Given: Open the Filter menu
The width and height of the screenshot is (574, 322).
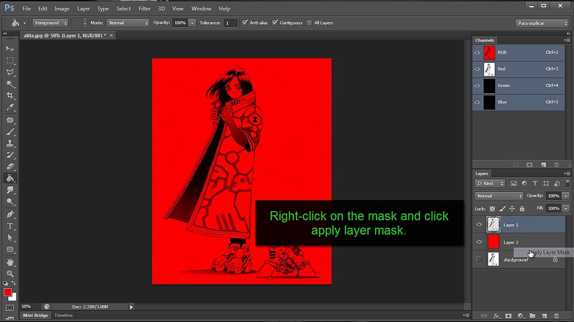Looking at the screenshot, I should pyautogui.click(x=144, y=9).
